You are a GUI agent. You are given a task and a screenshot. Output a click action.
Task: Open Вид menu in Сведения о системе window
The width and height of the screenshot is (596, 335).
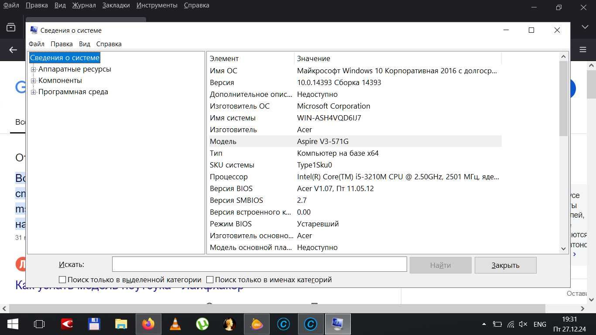pyautogui.click(x=85, y=44)
